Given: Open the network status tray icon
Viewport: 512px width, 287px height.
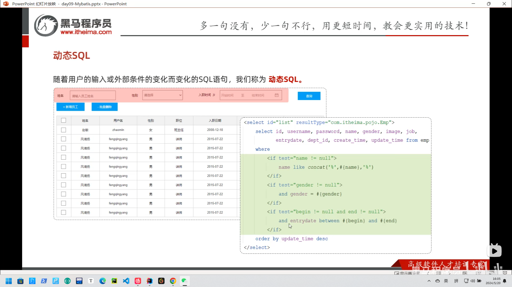Looking at the screenshot, I should [466, 281].
